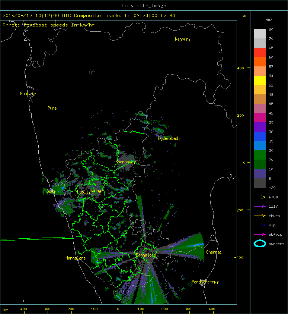Click the eburn arrow symbol in legend
Viewport: 288px width, 314px height.
260,216
